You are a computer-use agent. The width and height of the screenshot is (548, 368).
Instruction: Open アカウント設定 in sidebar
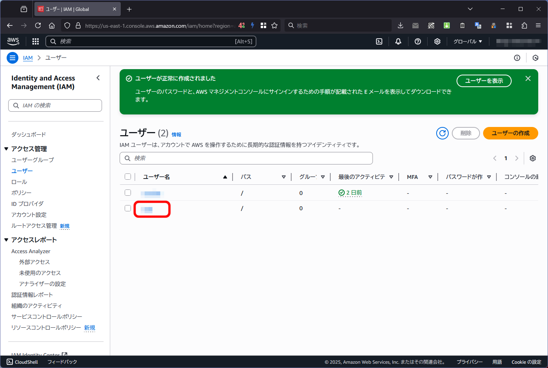29,214
